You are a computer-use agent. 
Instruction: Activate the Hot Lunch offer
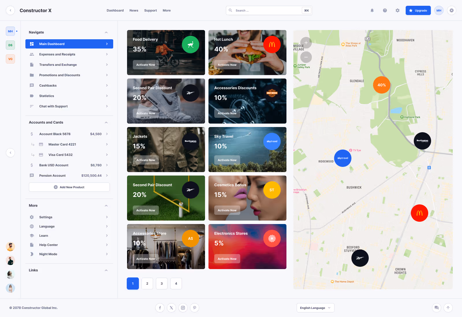click(227, 65)
